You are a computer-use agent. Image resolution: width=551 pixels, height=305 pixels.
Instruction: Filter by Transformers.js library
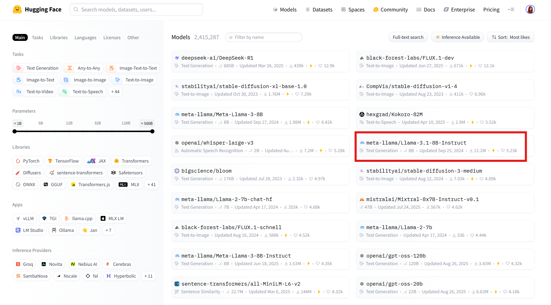(x=91, y=184)
